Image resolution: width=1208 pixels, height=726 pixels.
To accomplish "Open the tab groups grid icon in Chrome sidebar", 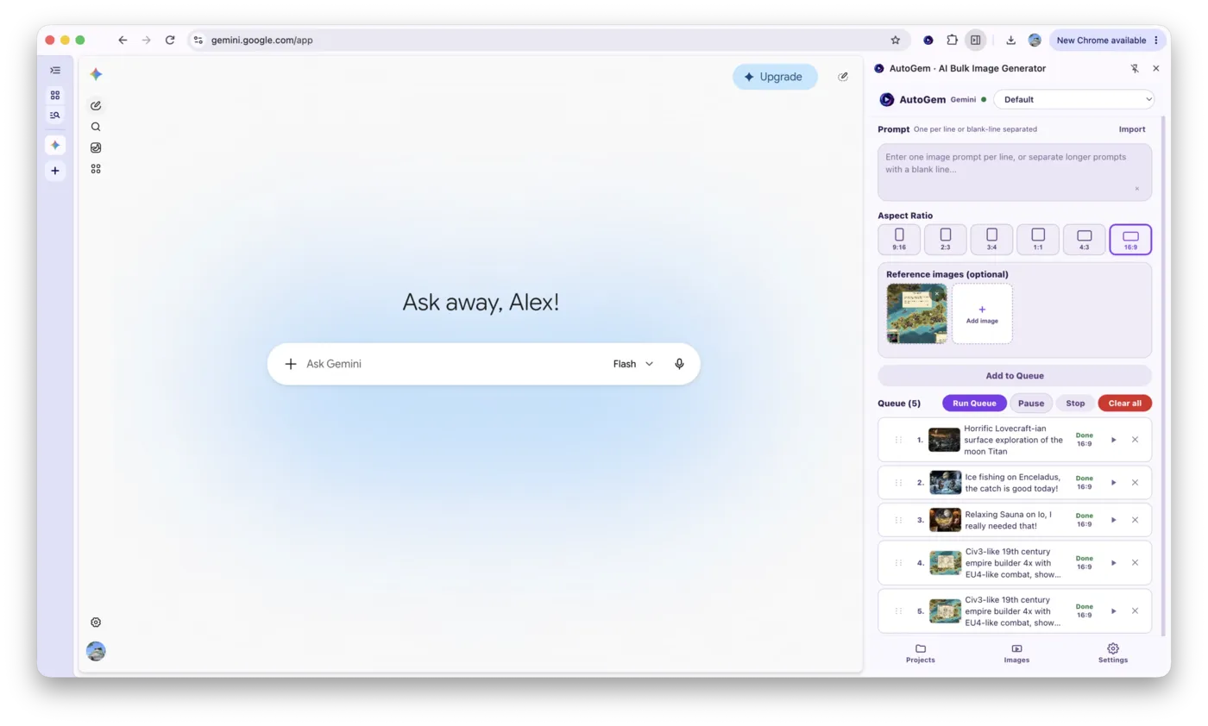I will (x=55, y=95).
